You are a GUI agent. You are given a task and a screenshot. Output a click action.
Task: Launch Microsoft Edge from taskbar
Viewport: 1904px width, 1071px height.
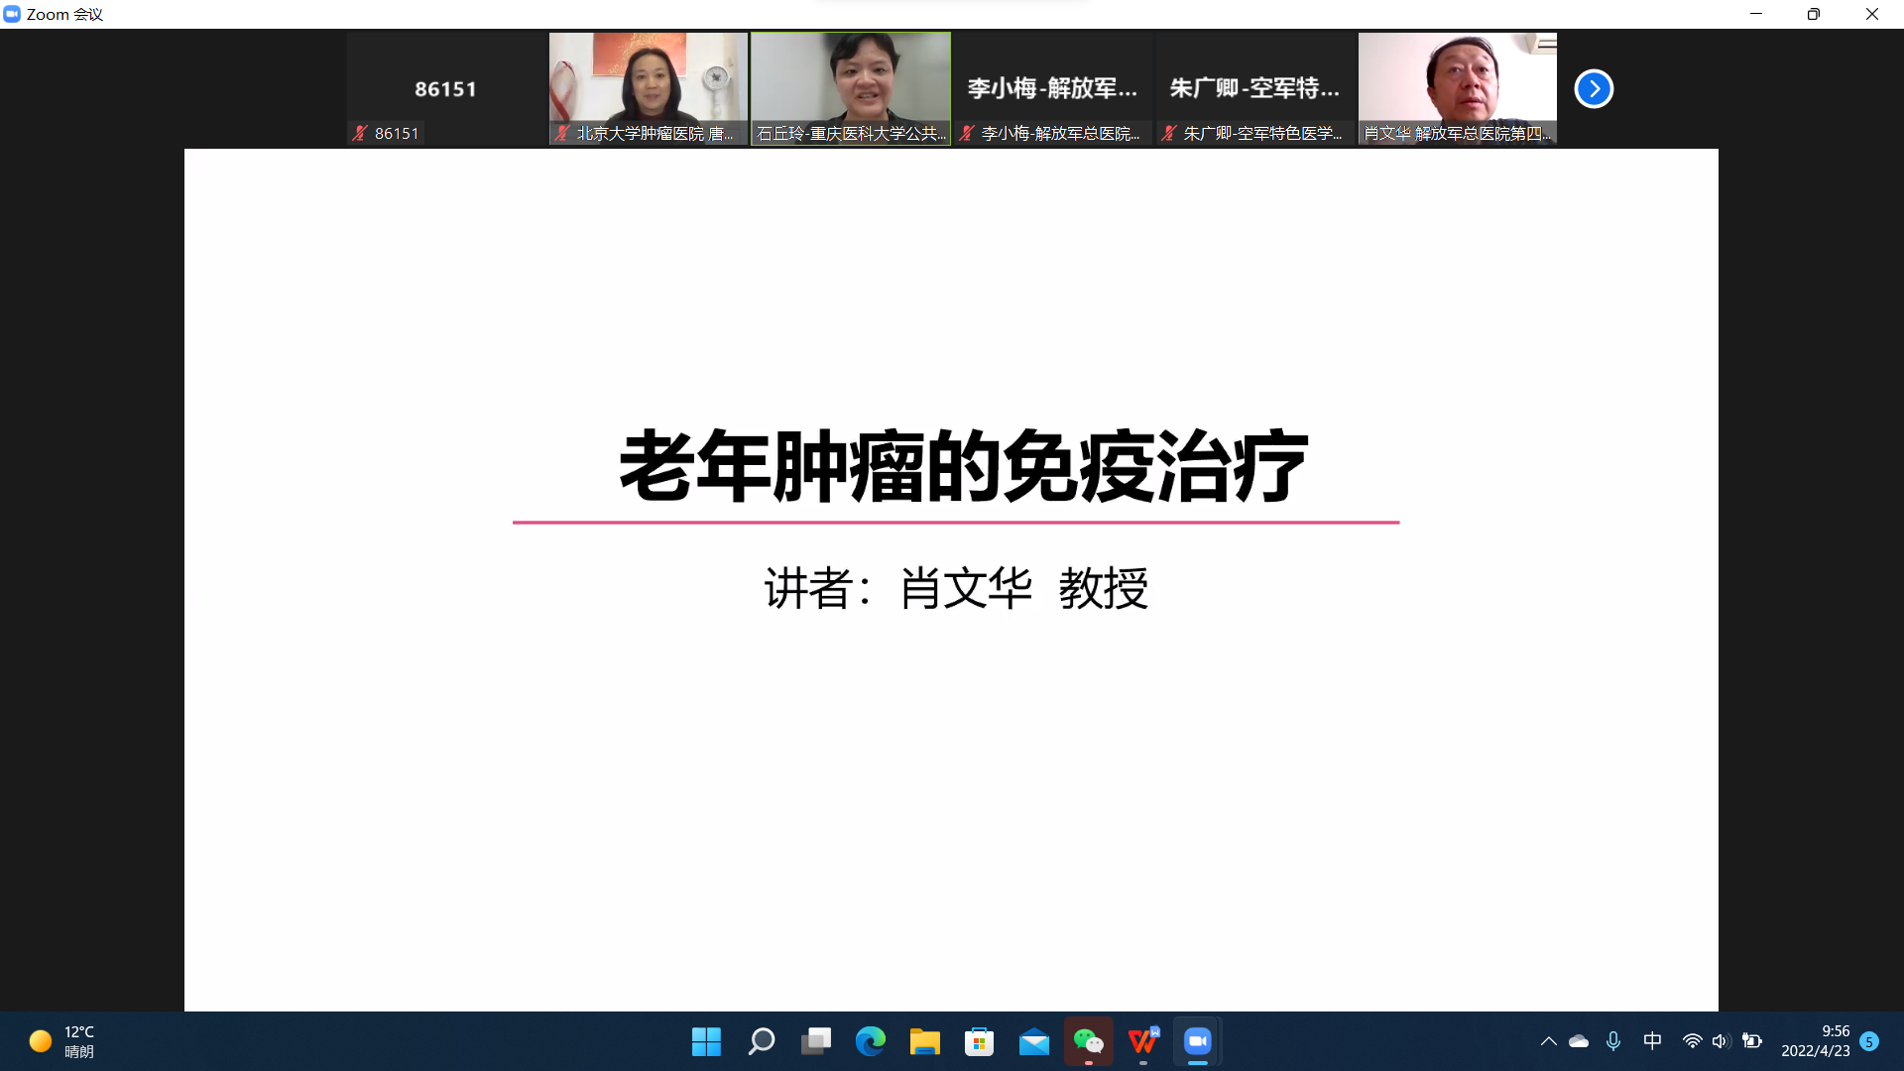(x=871, y=1041)
